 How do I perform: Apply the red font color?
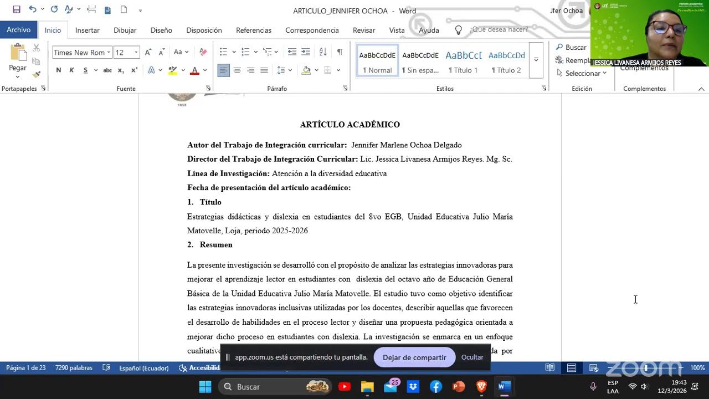(194, 70)
